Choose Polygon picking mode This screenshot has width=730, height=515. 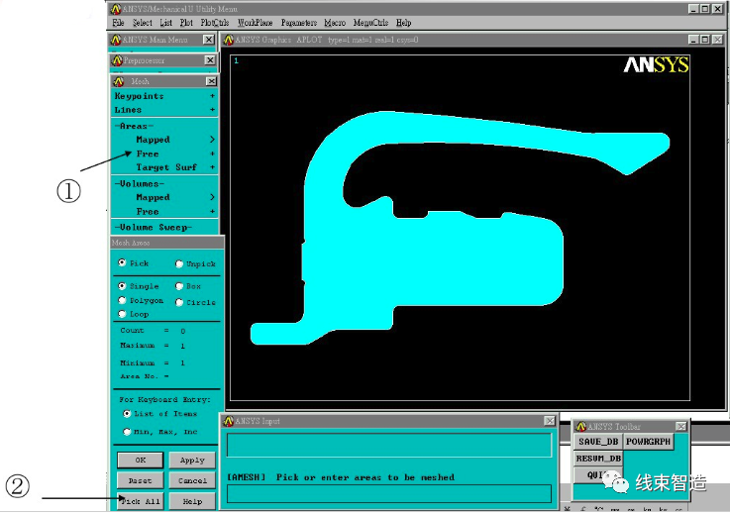[x=122, y=300]
